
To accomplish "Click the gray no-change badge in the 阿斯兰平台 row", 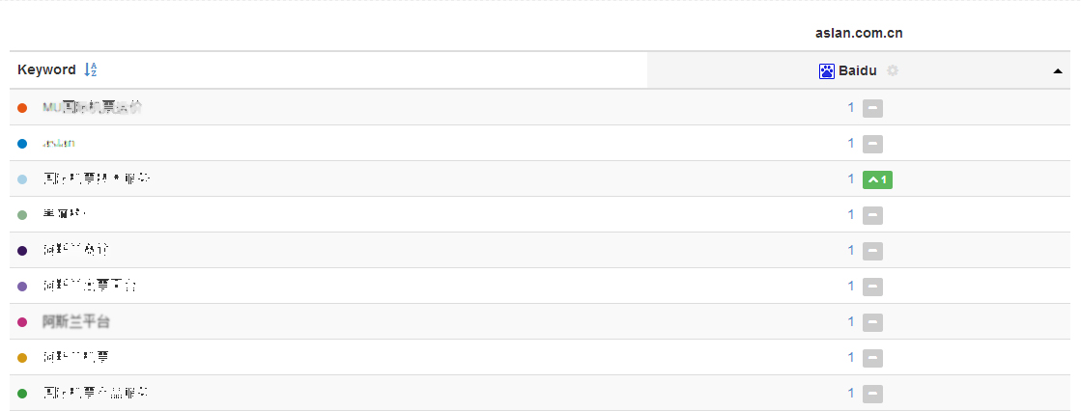I will click(872, 322).
